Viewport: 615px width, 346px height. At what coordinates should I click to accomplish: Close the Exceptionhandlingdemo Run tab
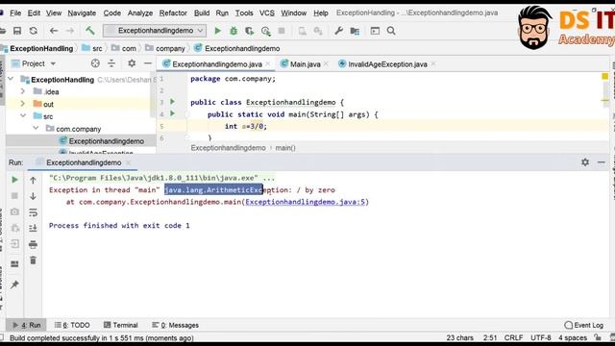click(128, 162)
